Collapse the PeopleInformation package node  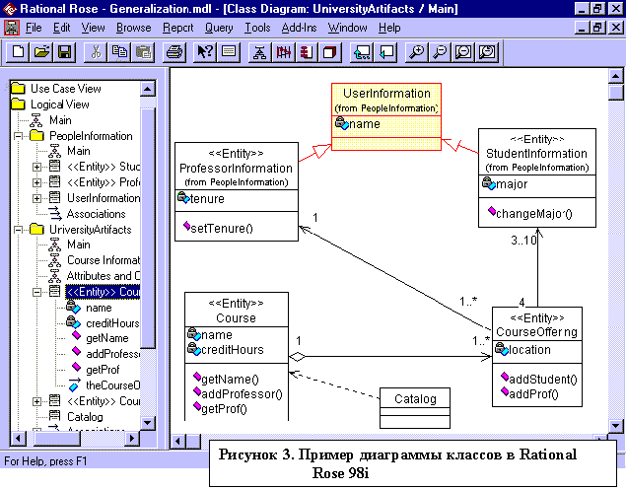[19, 136]
